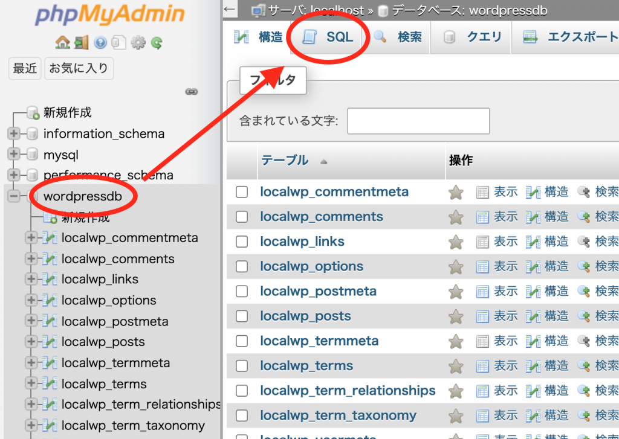
Task: Structure icon in localwp_postmeta row
Action: point(533,292)
